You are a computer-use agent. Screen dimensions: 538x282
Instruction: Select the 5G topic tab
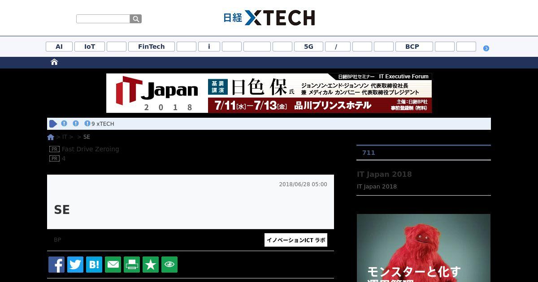[x=308, y=47]
